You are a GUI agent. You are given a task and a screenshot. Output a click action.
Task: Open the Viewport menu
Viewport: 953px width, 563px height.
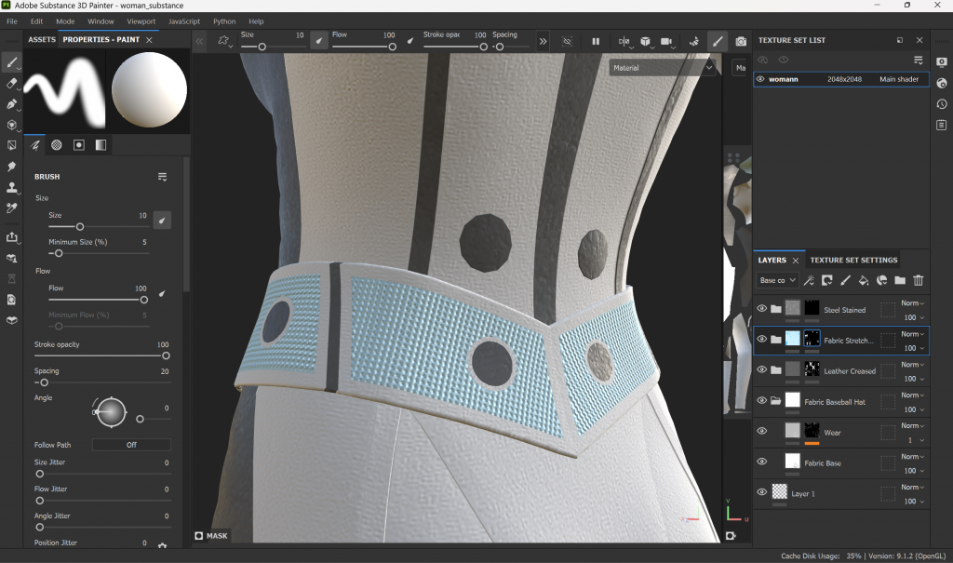[141, 20]
